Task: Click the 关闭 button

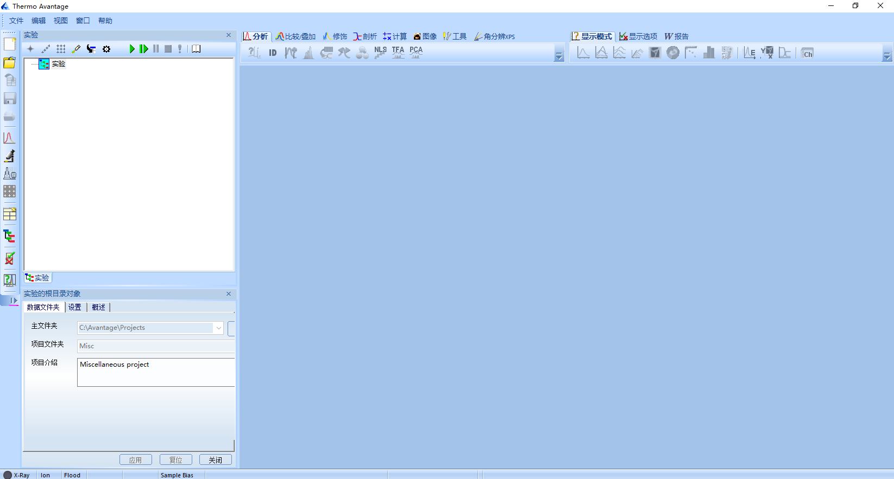Action: (x=215, y=460)
